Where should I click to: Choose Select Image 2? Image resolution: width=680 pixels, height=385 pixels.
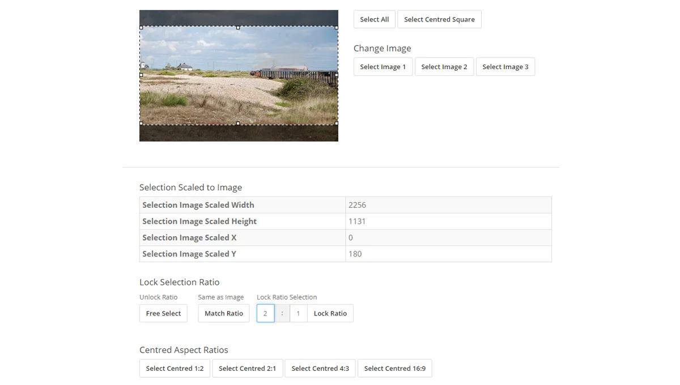point(444,67)
